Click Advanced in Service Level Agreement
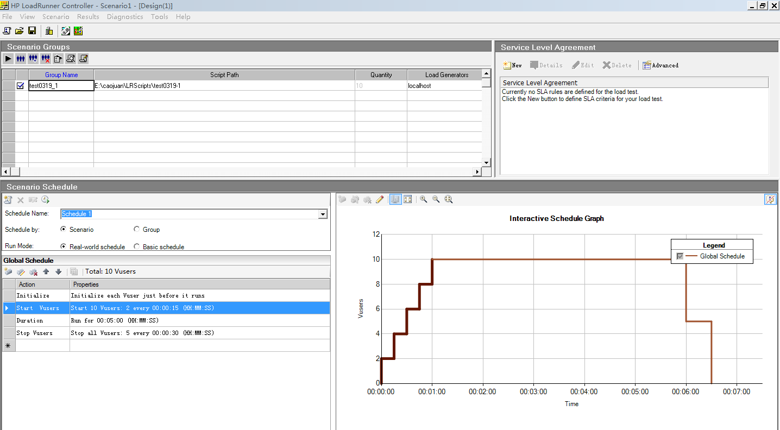The width and height of the screenshot is (780, 430). point(661,65)
